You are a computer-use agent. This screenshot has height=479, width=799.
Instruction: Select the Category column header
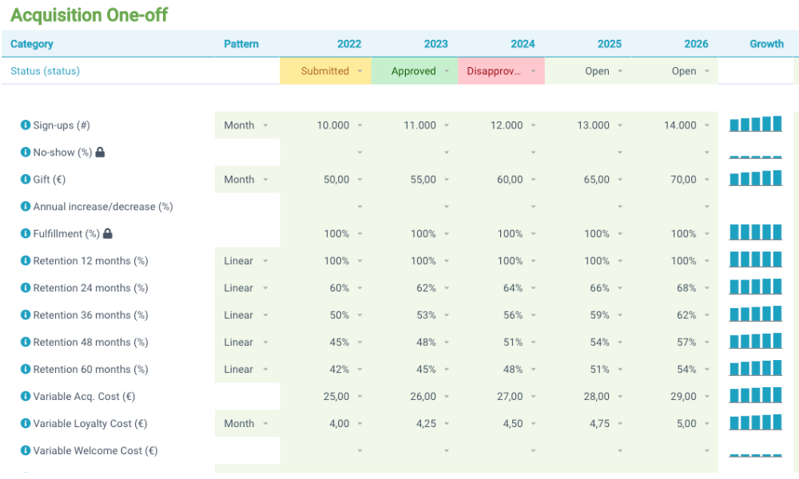32,44
